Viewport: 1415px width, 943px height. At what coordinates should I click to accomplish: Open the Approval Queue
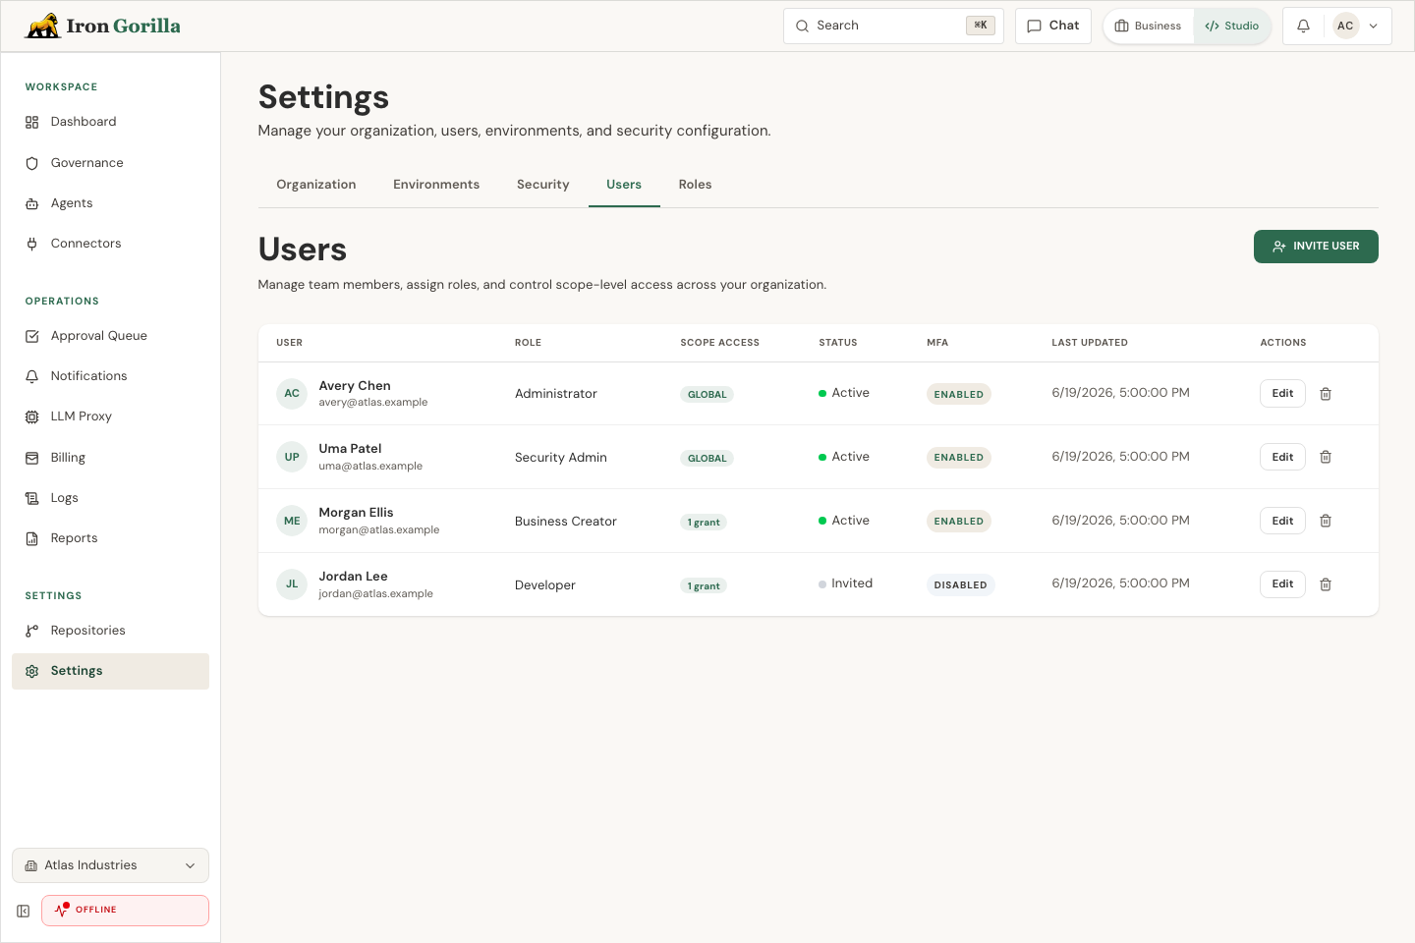(110, 336)
